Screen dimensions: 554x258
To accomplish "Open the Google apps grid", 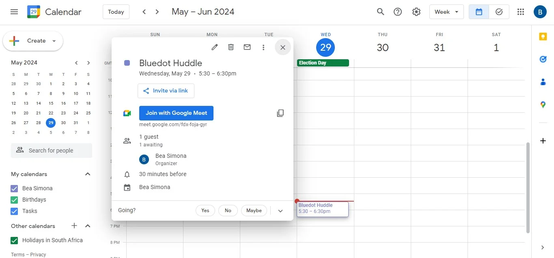I will 521,12.
